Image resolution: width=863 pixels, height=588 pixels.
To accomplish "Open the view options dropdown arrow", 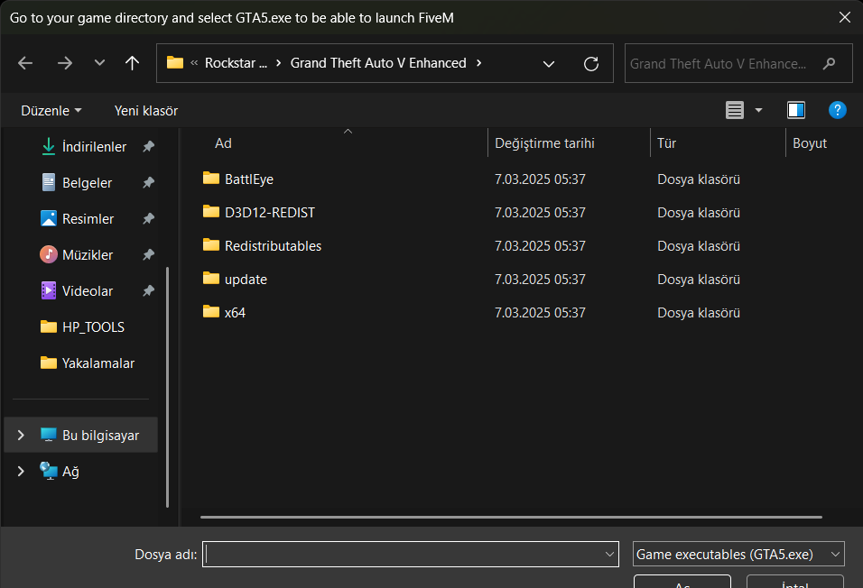I will point(758,110).
